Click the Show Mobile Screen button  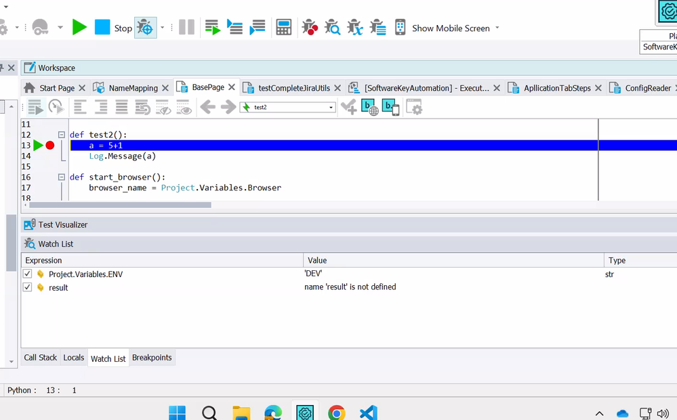[x=447, y=28]
